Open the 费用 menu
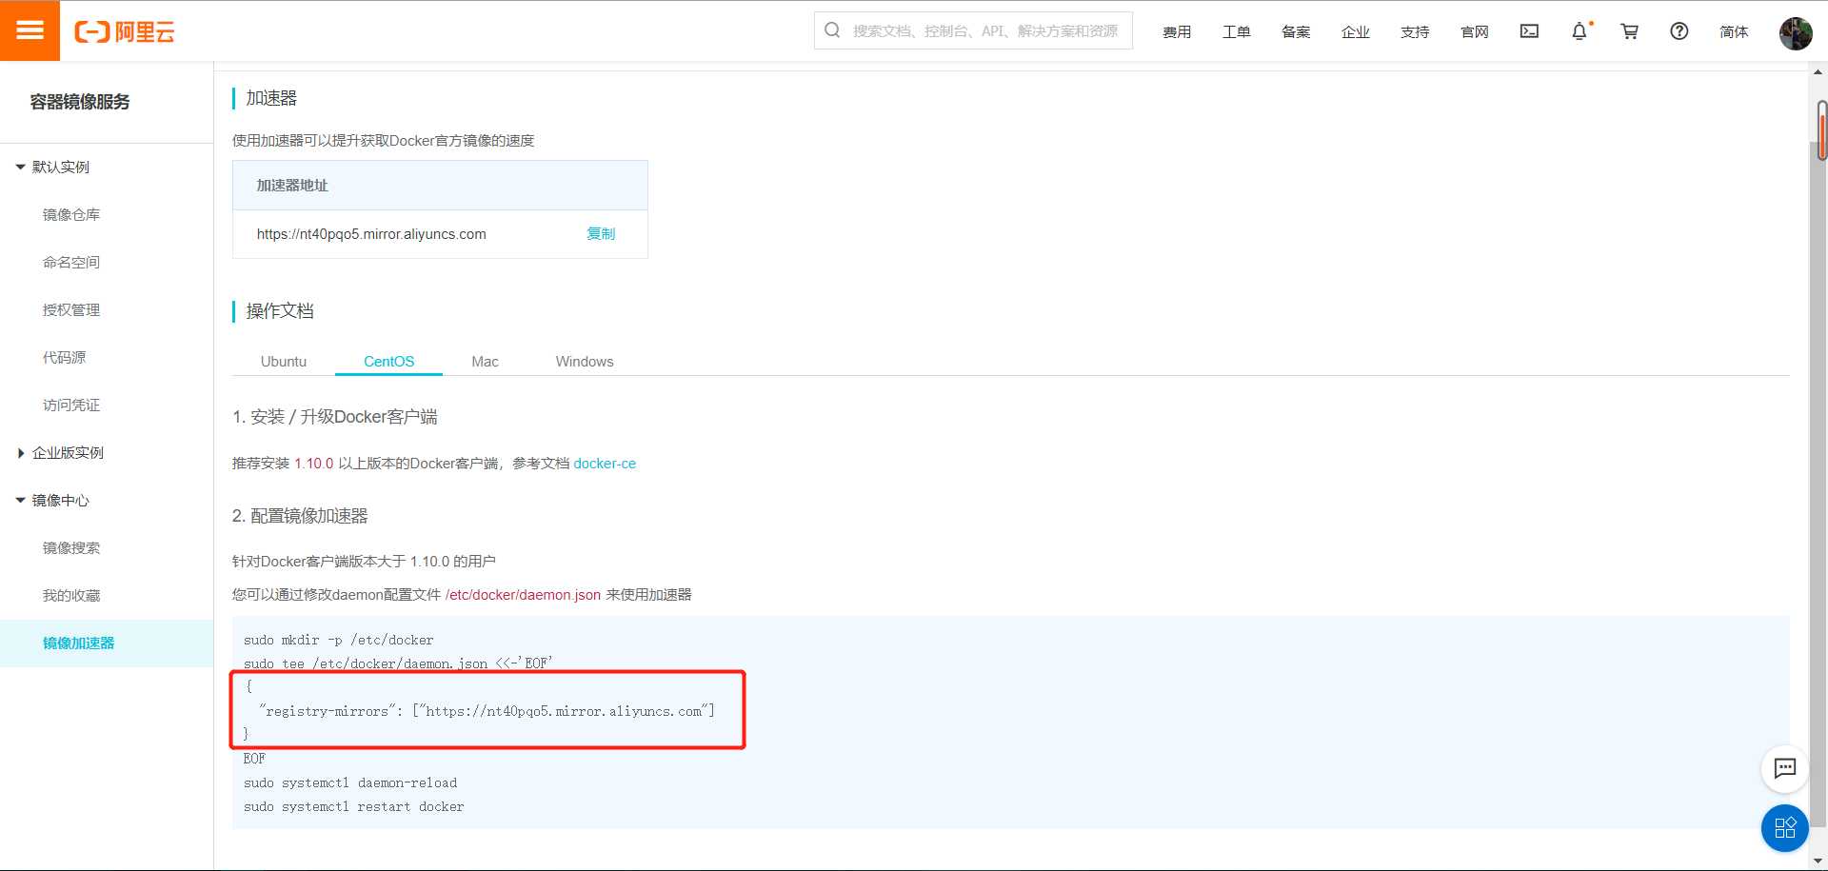 pos(1177,32)
